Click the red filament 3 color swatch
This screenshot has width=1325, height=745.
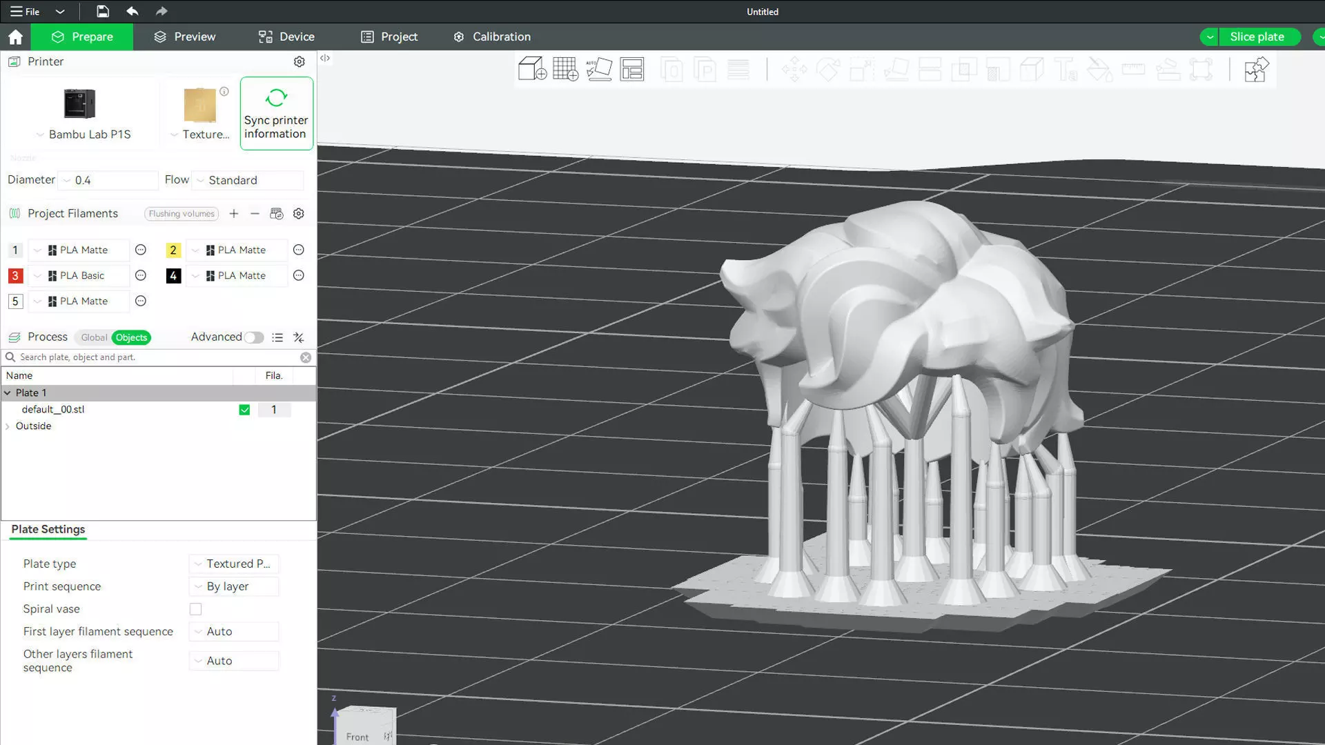click(x=15, y=276)
